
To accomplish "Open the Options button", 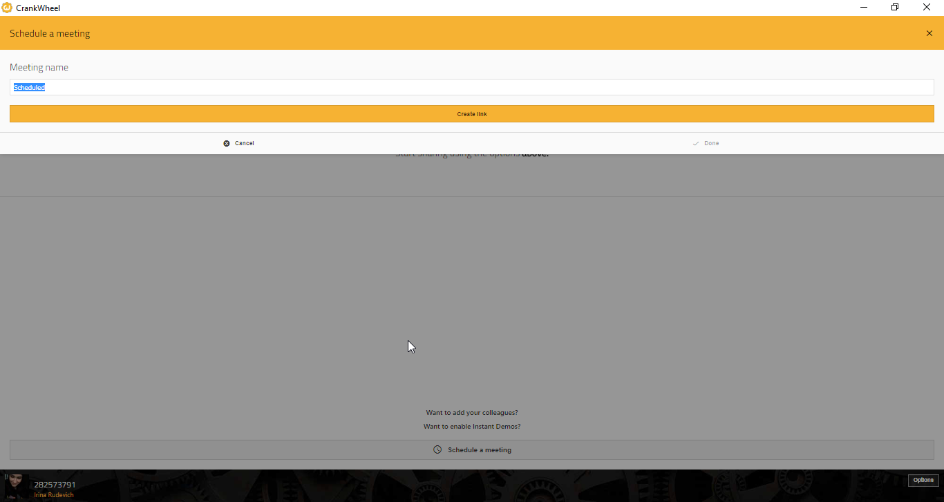I will (x=923, y=480).
